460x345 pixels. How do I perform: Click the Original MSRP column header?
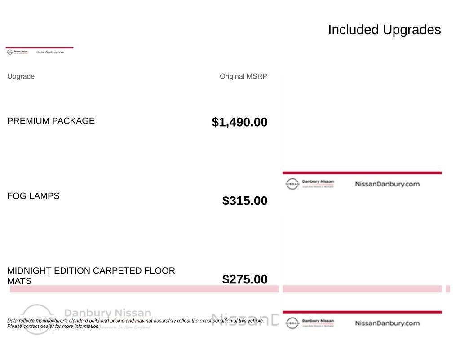pyautogui.click(x=243, y=76)
